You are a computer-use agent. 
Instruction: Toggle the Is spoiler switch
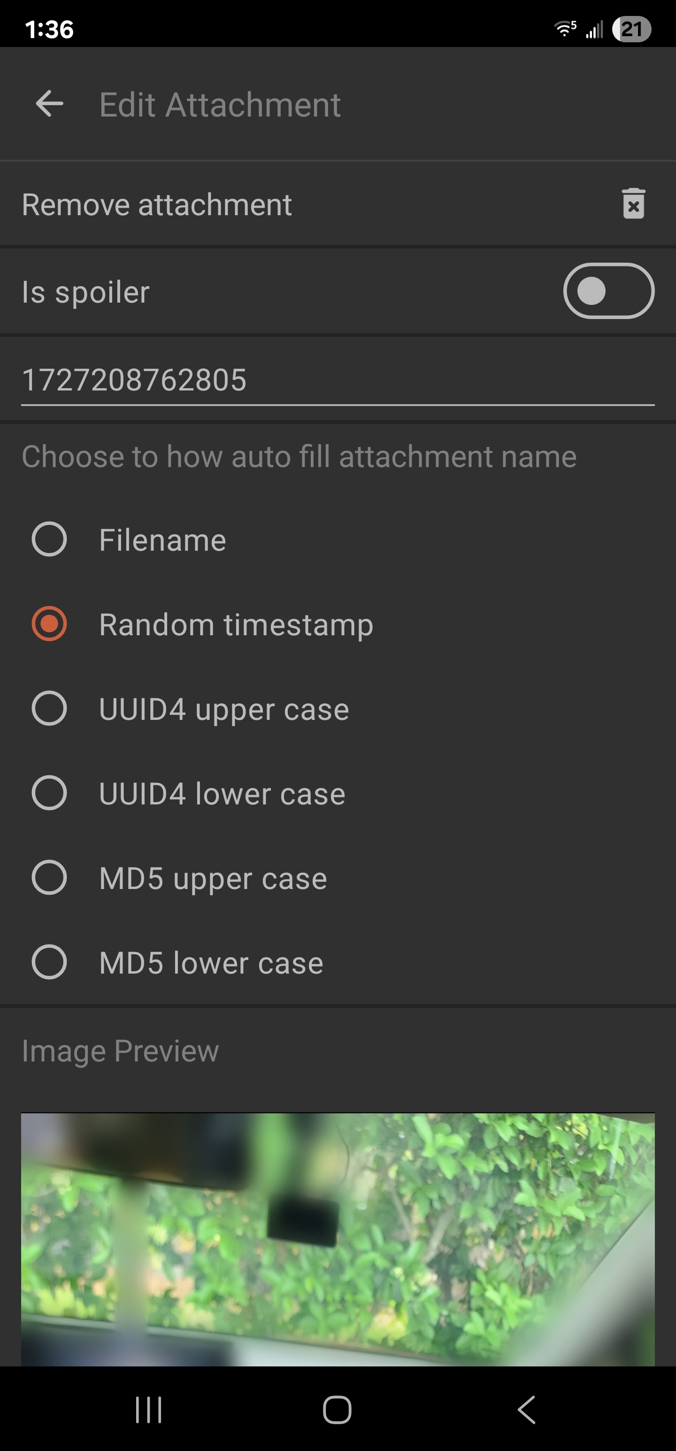pyautogui.click(x=608, y=291)
